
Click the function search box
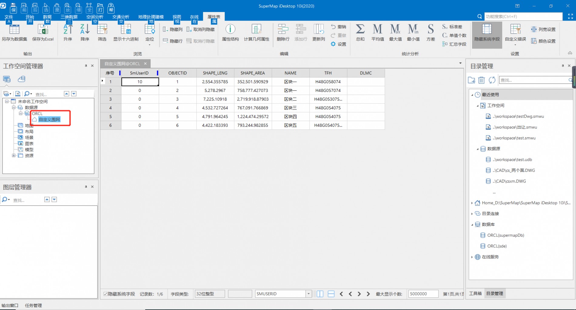[x=523, y=16]
